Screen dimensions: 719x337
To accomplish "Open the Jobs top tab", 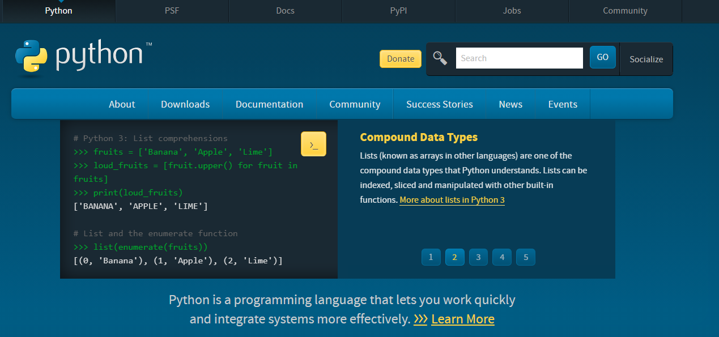I will coord(512,11).
